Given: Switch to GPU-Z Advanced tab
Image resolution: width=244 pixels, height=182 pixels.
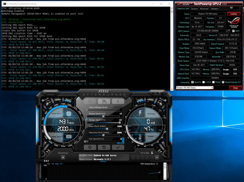Looking at the screenshot, I should click(x=204, y=9).
